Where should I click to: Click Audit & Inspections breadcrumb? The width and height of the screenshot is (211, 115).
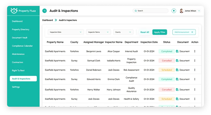click(68, 20)
